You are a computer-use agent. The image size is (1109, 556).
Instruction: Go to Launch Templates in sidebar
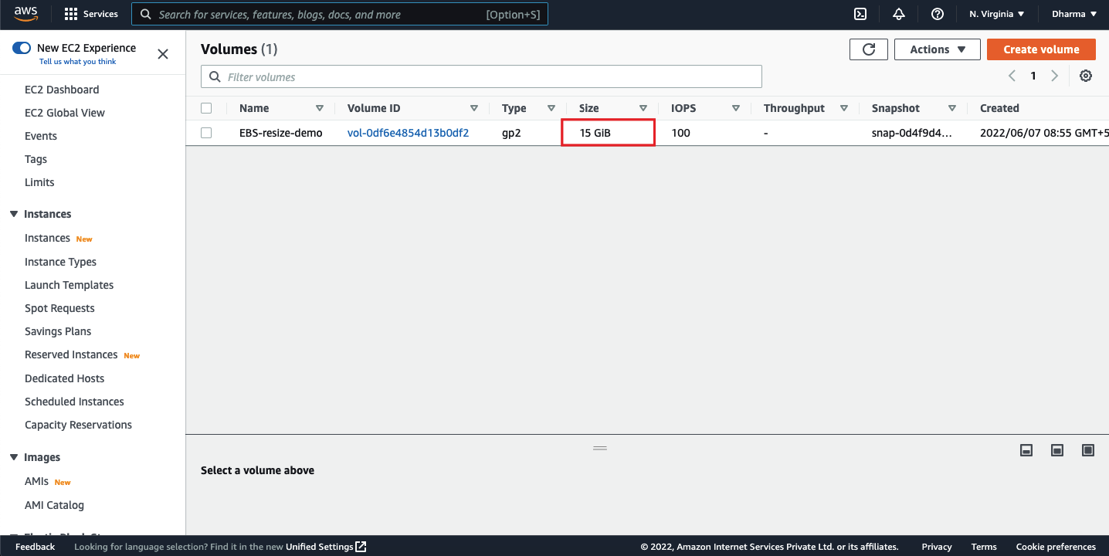tap(69, 285)
